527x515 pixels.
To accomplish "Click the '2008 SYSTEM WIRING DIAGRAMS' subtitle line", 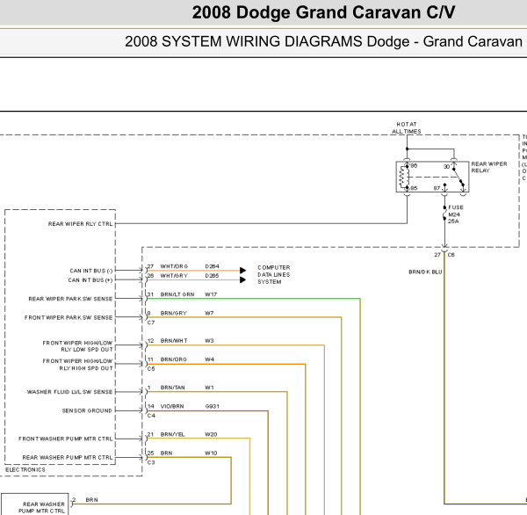I will (323, 41).
